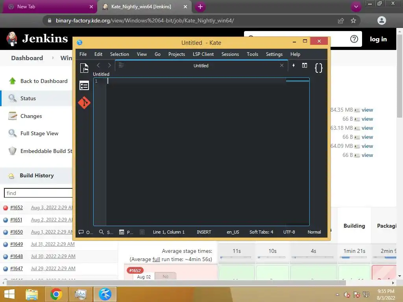
Task: Open the Normal highlighting mode menu
Action: 314,232
